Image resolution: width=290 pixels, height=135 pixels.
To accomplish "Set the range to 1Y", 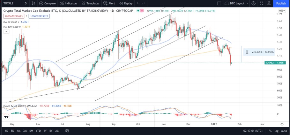I will tap(45, 131).
